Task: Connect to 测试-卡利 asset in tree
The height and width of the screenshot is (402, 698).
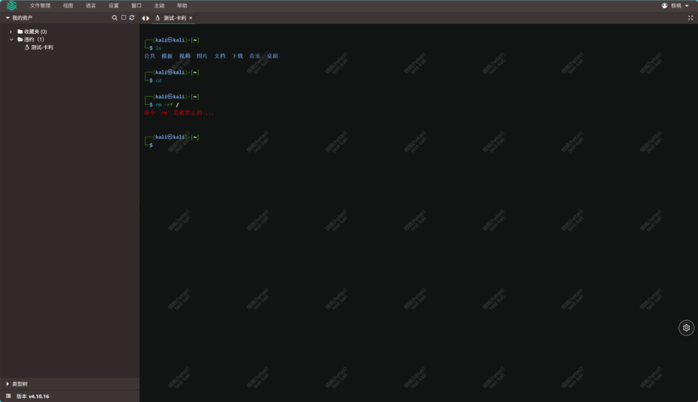Action: click(41, 48)
